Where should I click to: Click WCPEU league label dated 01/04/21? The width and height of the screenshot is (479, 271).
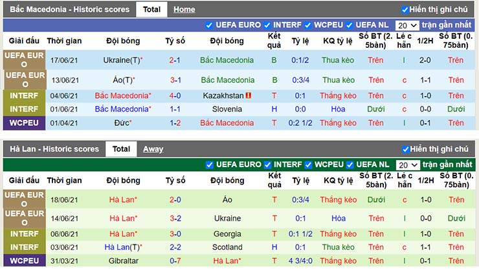click(x=24, y=123)
